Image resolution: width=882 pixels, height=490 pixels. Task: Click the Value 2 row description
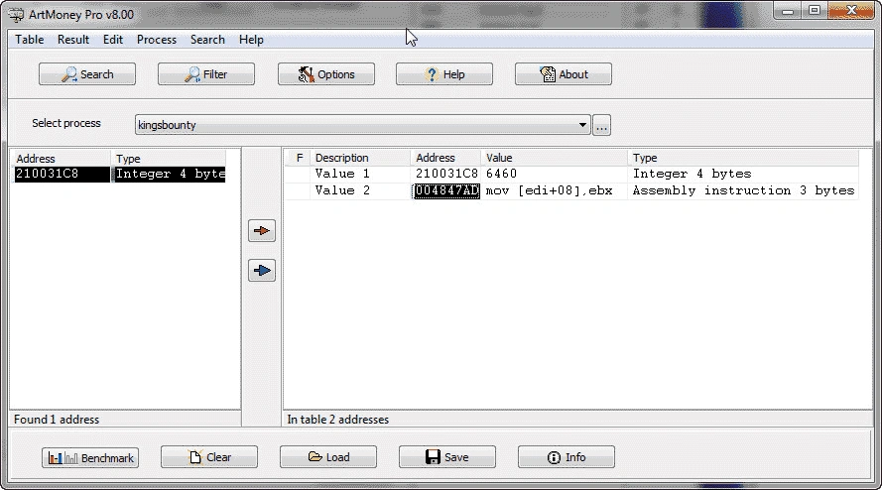342,190
